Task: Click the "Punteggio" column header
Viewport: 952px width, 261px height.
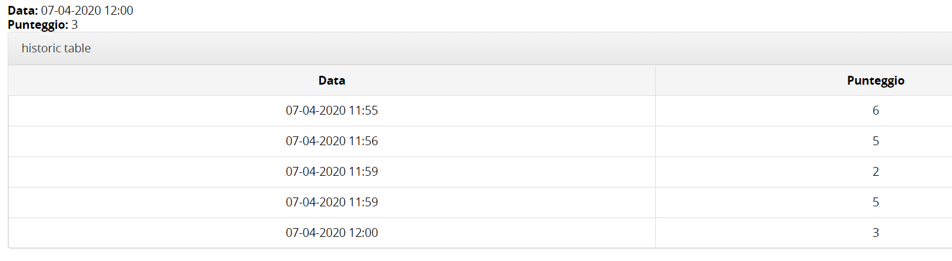Action: pos(875,81)
